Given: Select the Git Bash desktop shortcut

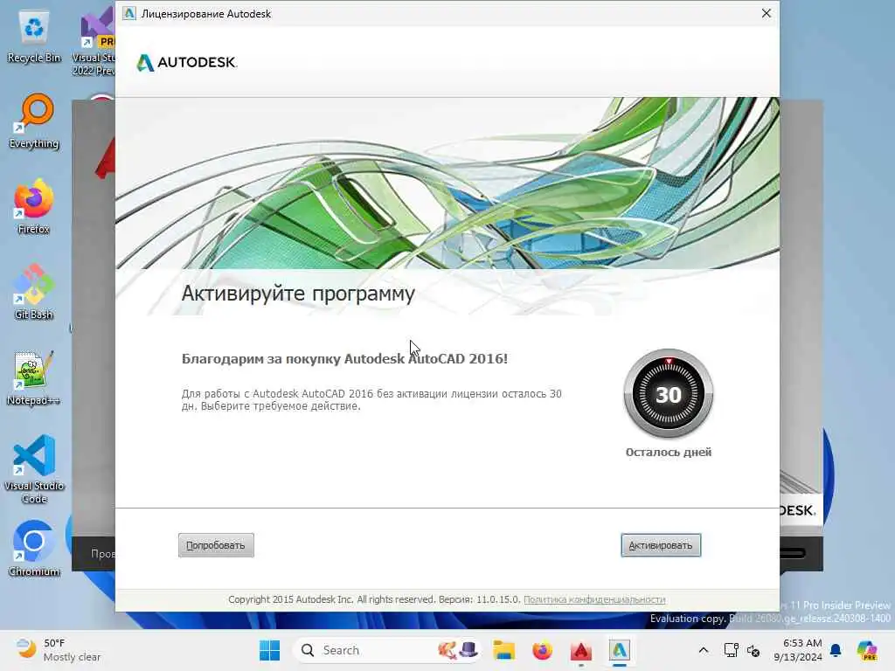Looking at the screenshot, I should point(34,293).
